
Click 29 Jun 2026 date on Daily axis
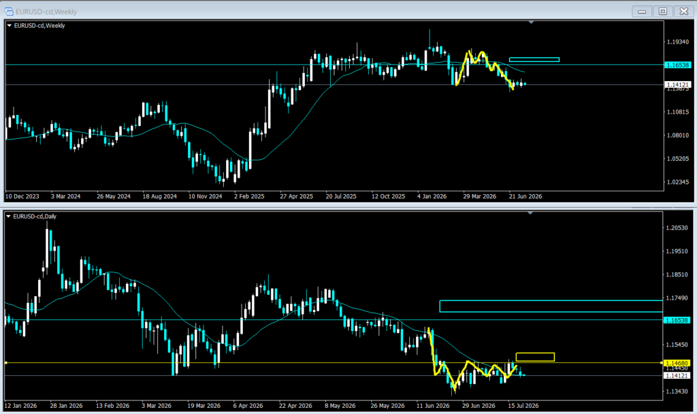[x=479, y=406]
